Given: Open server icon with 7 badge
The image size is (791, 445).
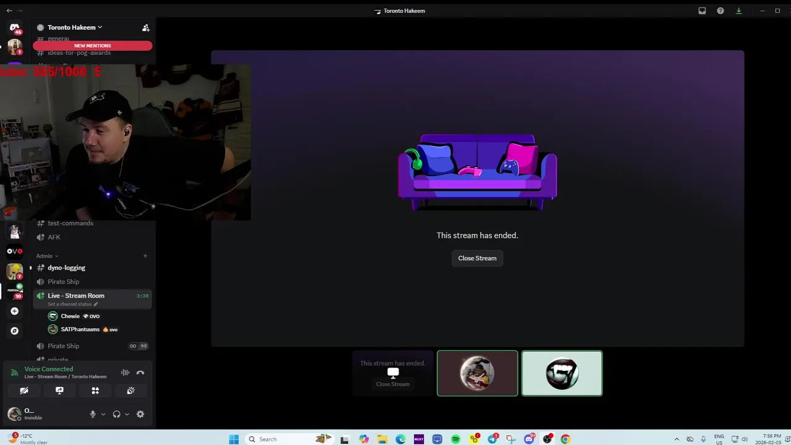Looking at the screenshot, I should click(15, 271).
